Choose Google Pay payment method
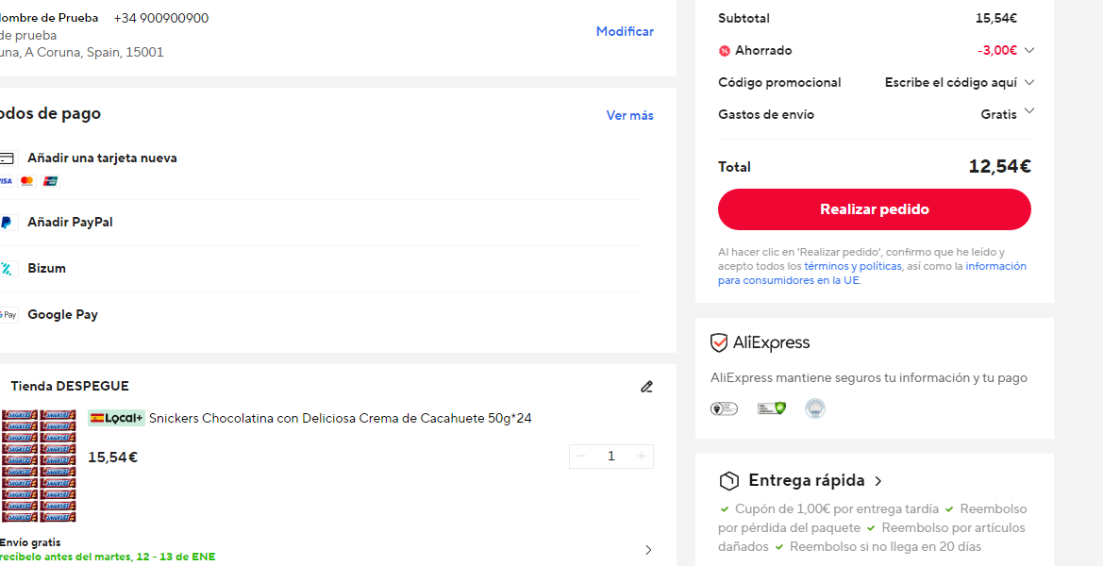1103x566 pixels. (62, 315)
